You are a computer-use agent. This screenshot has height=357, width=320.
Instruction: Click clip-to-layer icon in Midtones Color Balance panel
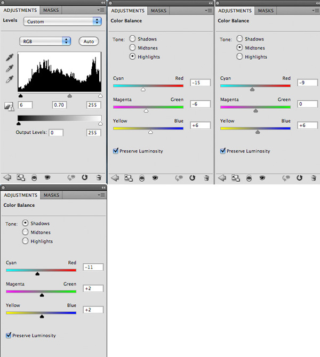[x=249, y=178]
